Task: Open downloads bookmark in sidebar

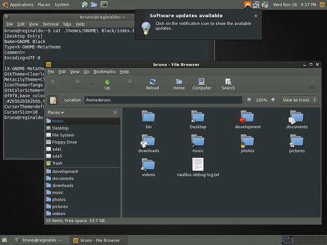Action: pos(83,186)
